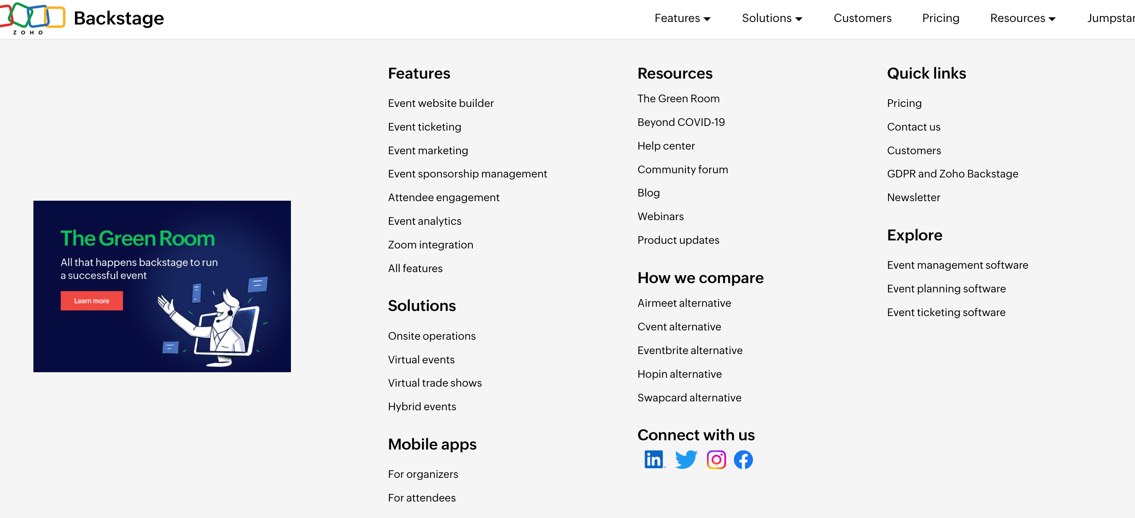Visit the Community forum
Screen dimensions: 1135x518
(x=683, y=169)
